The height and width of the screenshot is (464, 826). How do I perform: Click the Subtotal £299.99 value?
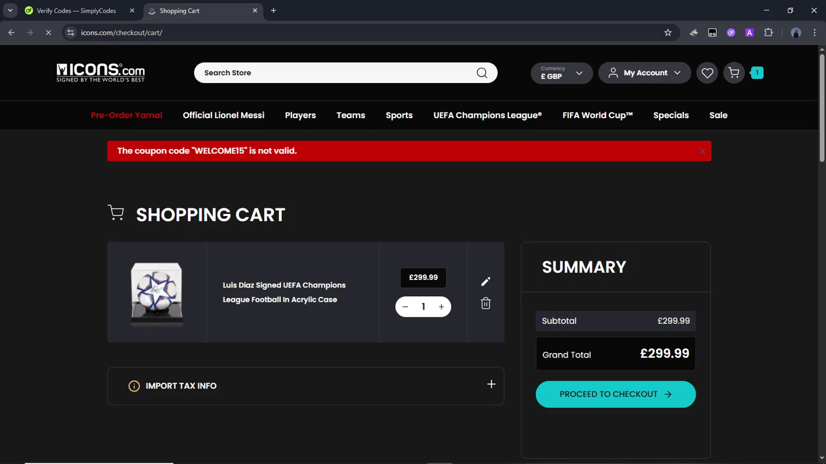(673, 321)
